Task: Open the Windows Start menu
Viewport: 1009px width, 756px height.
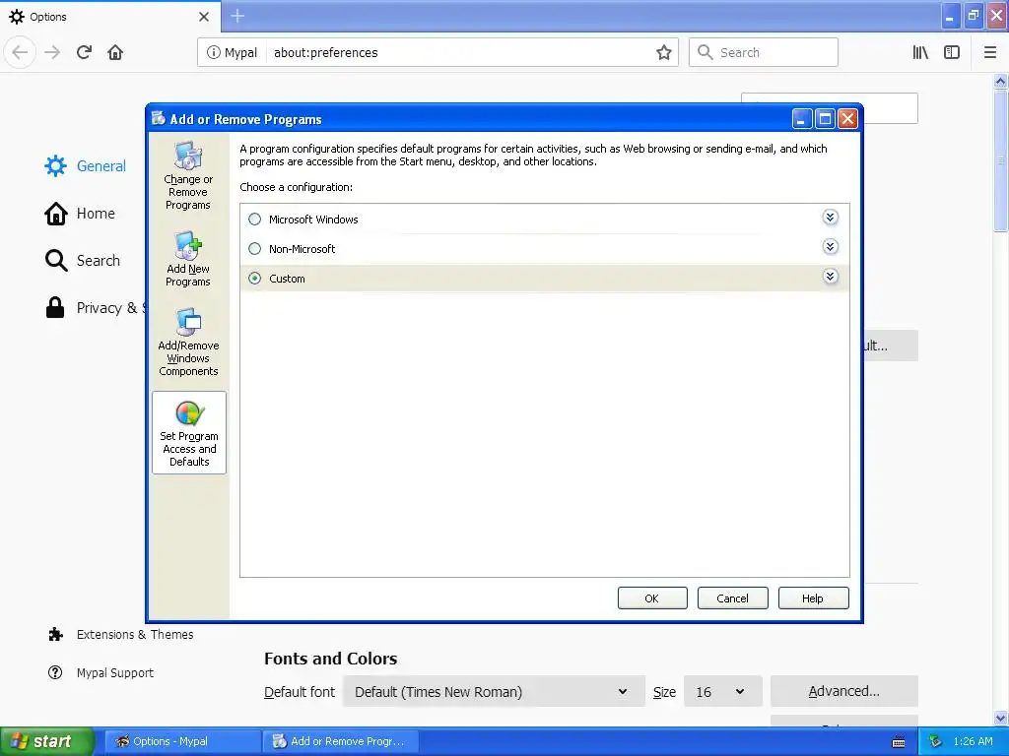Action: point(45,741)
